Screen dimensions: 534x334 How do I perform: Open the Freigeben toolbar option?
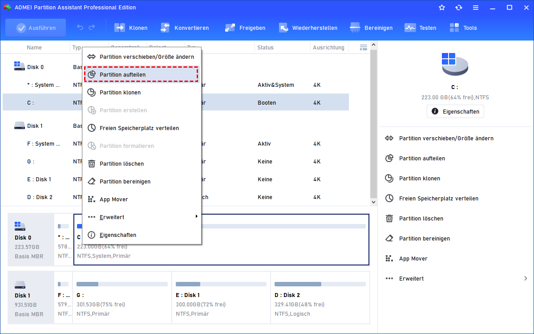click(x=245, y=28)
